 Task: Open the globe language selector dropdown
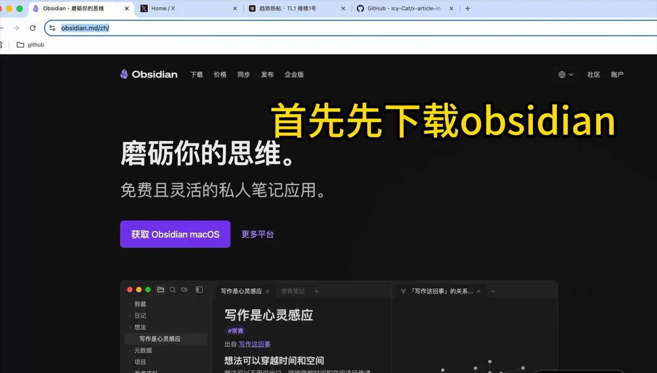coord(566,74)
